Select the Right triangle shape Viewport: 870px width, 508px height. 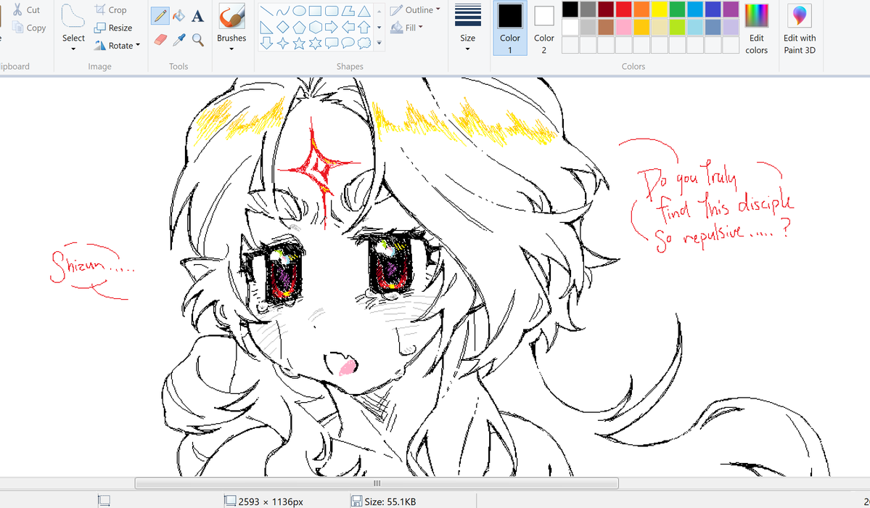[x=267, y=27]
